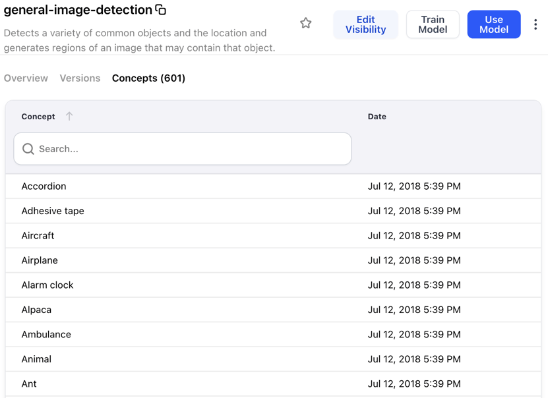Select the Adhesive tape concept
Viewport: 548px width, 398px height.
point(53,211)
